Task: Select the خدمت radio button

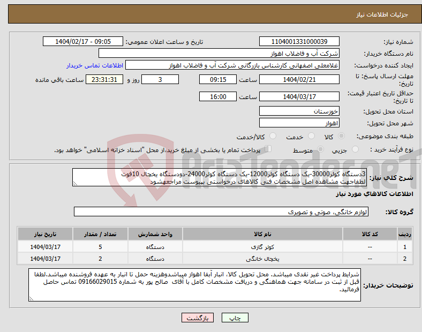Action: 311,136
